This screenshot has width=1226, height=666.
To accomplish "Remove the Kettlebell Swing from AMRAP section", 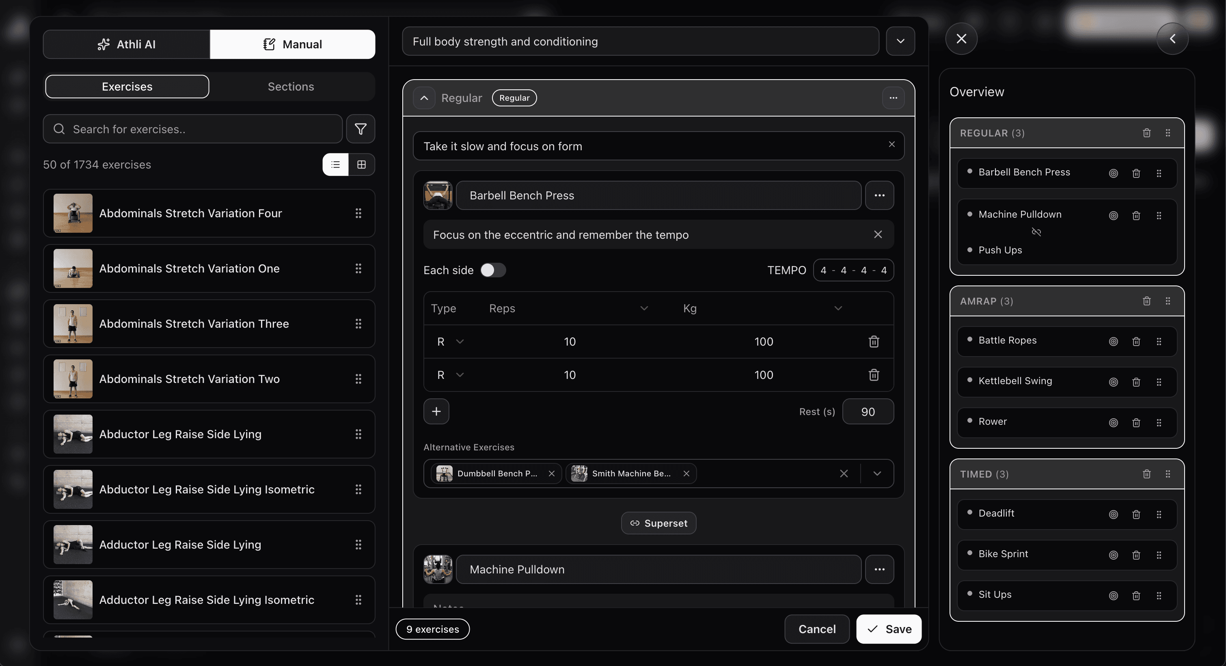I will coord(1136,382).
